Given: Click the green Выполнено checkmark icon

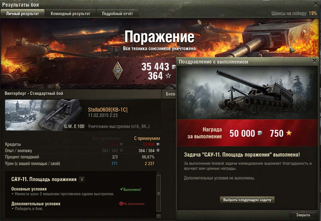Looking at the screenshot, I should (122, 189).
